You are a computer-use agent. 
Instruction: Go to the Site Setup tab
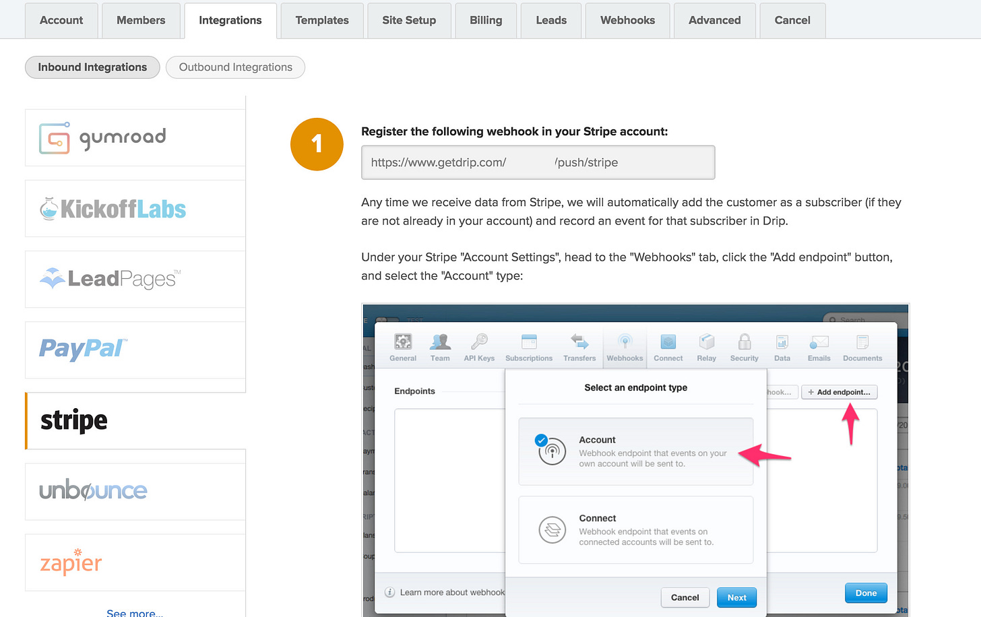[409, 20]
